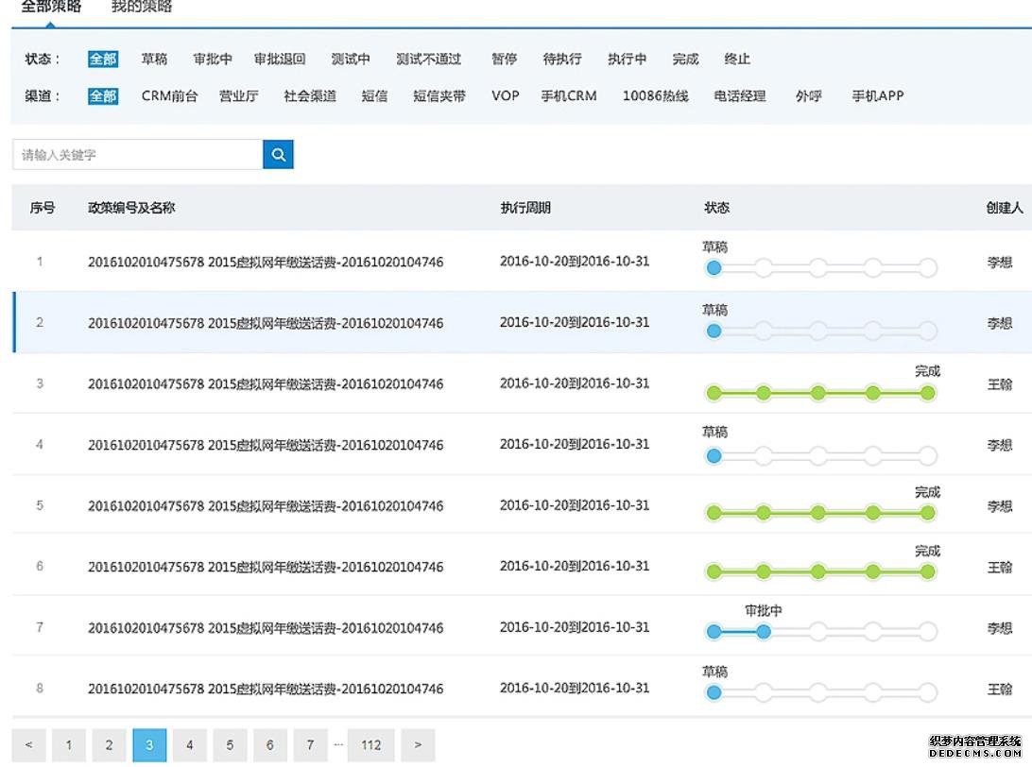Filter channel by 电话经理
The image size is (1032, 767).
click(x=740, y=96)
